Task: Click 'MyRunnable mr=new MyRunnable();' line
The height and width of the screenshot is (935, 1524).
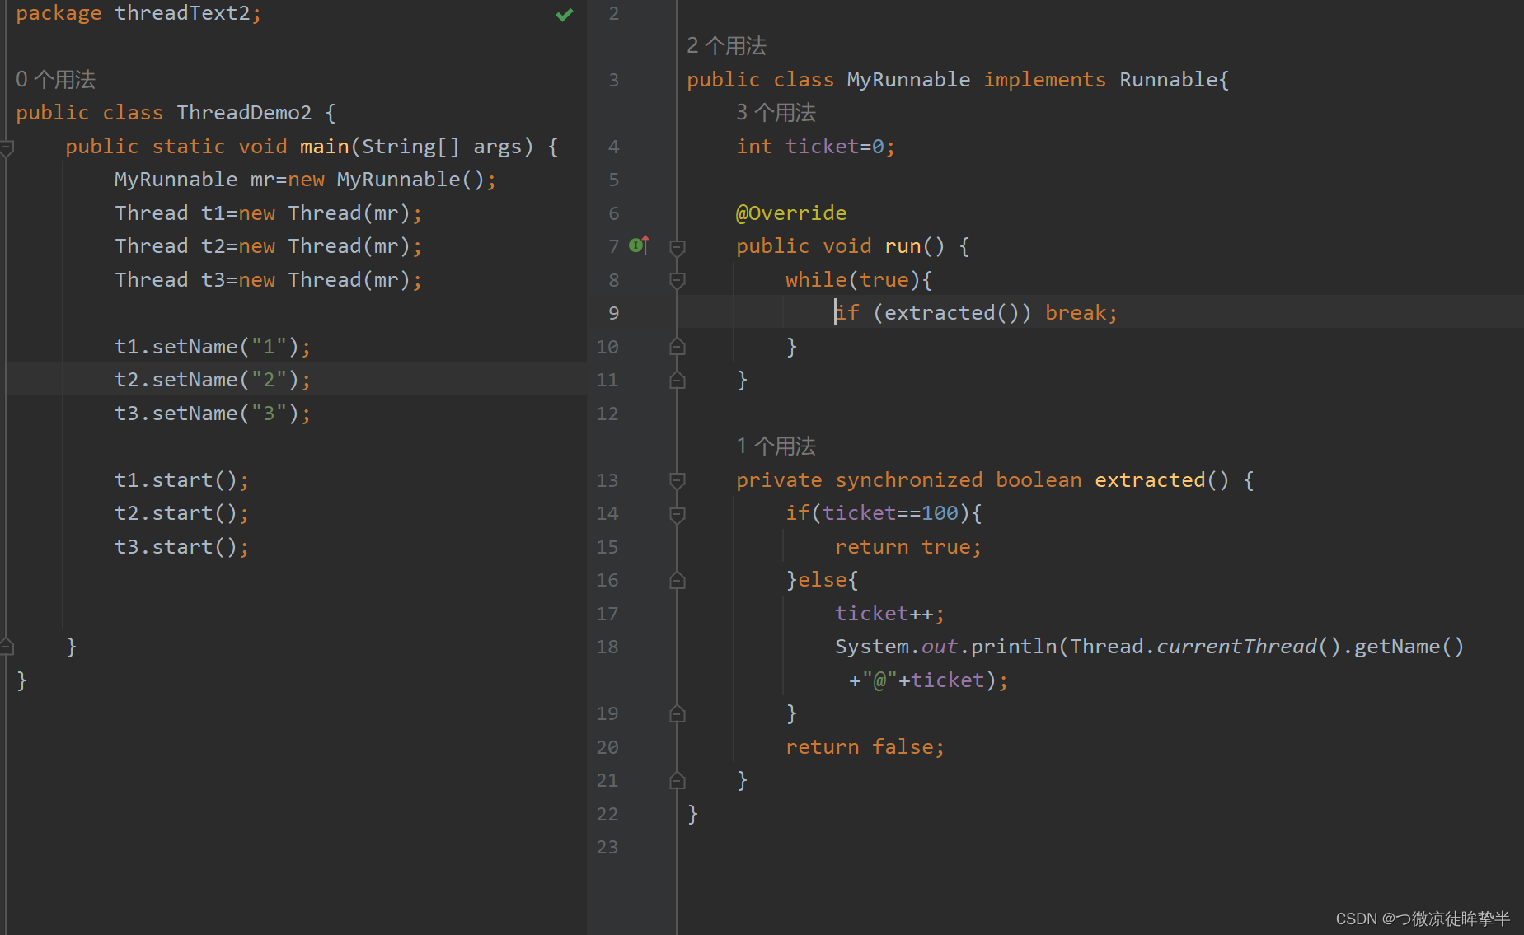Action: pos(305,180)
